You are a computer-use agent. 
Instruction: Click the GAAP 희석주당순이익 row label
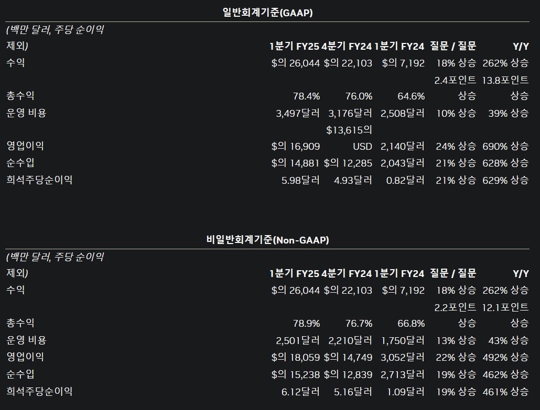[39, 180]
